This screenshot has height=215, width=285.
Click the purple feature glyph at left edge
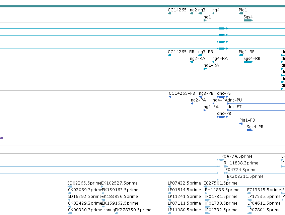1,138
